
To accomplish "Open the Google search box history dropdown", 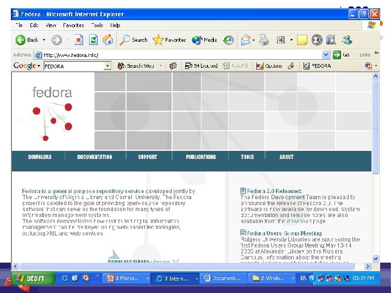I will tap(108, 66).
